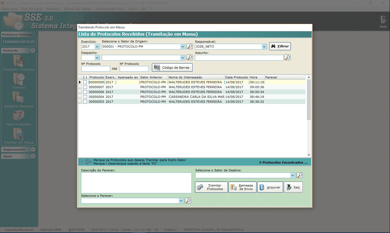The width and height of the screenshot is (390, 233).
Task: Open the Responsável dropdown list
Action: [264, 47]
